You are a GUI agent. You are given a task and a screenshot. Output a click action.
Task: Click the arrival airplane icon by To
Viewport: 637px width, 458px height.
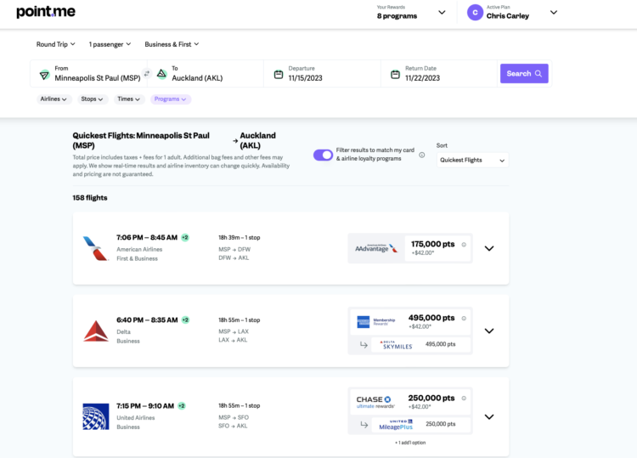161,74
